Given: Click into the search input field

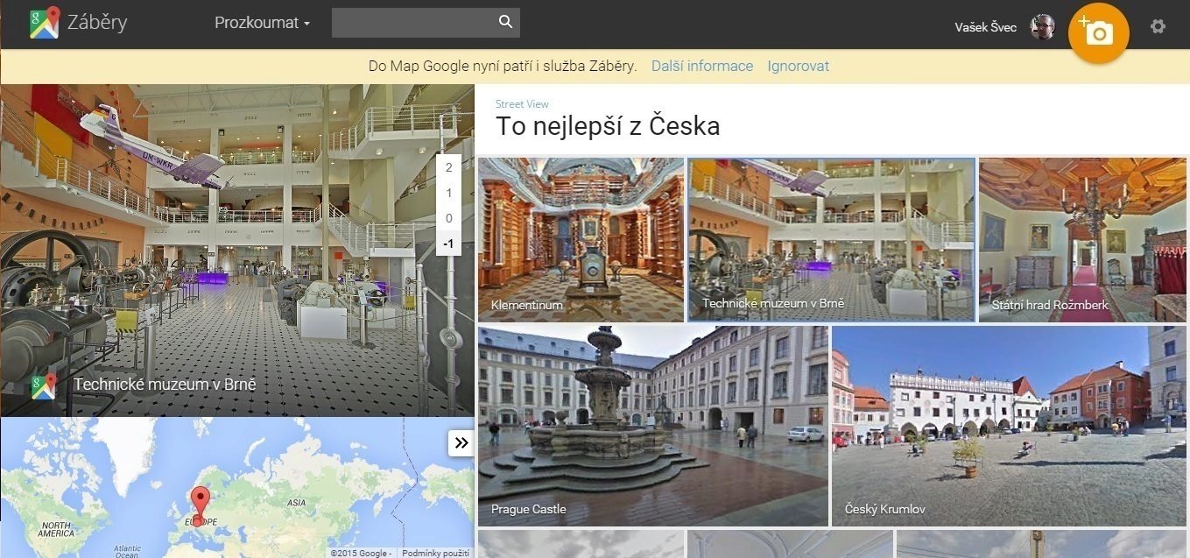Looking at the screenshot, I should pos(413,23).
